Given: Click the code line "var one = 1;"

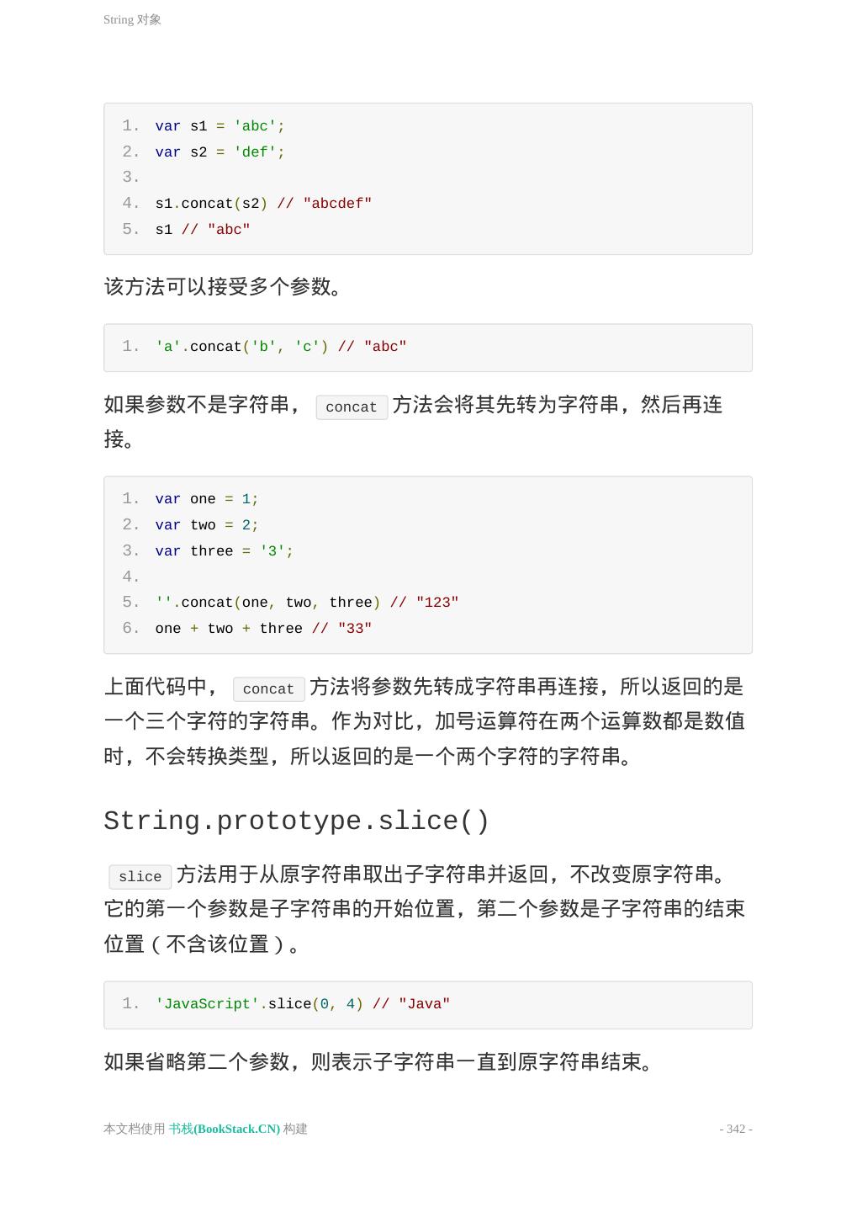Looking at the screenshot, I should [x=206, y=499].
